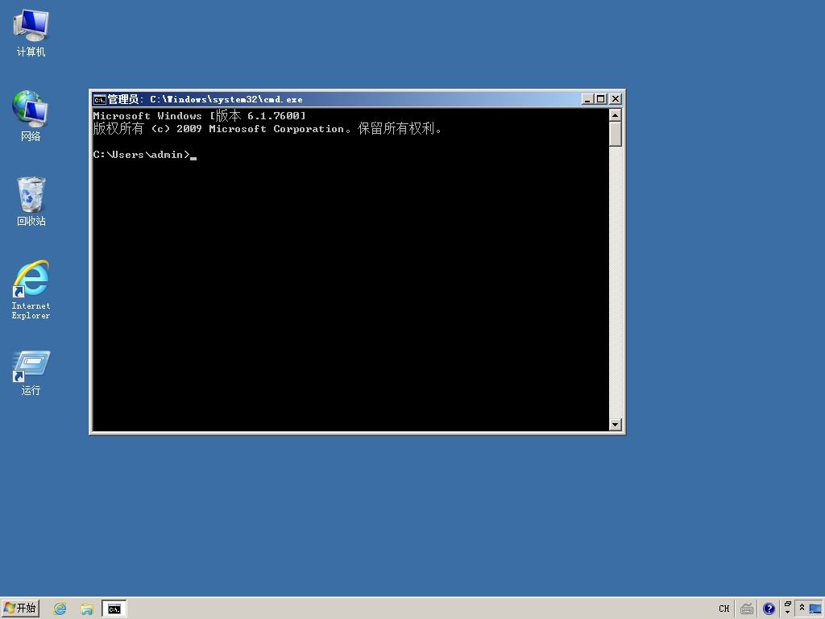Open the cmd window system menu icon
Screen dimensions: 825x619
(99, 99)
